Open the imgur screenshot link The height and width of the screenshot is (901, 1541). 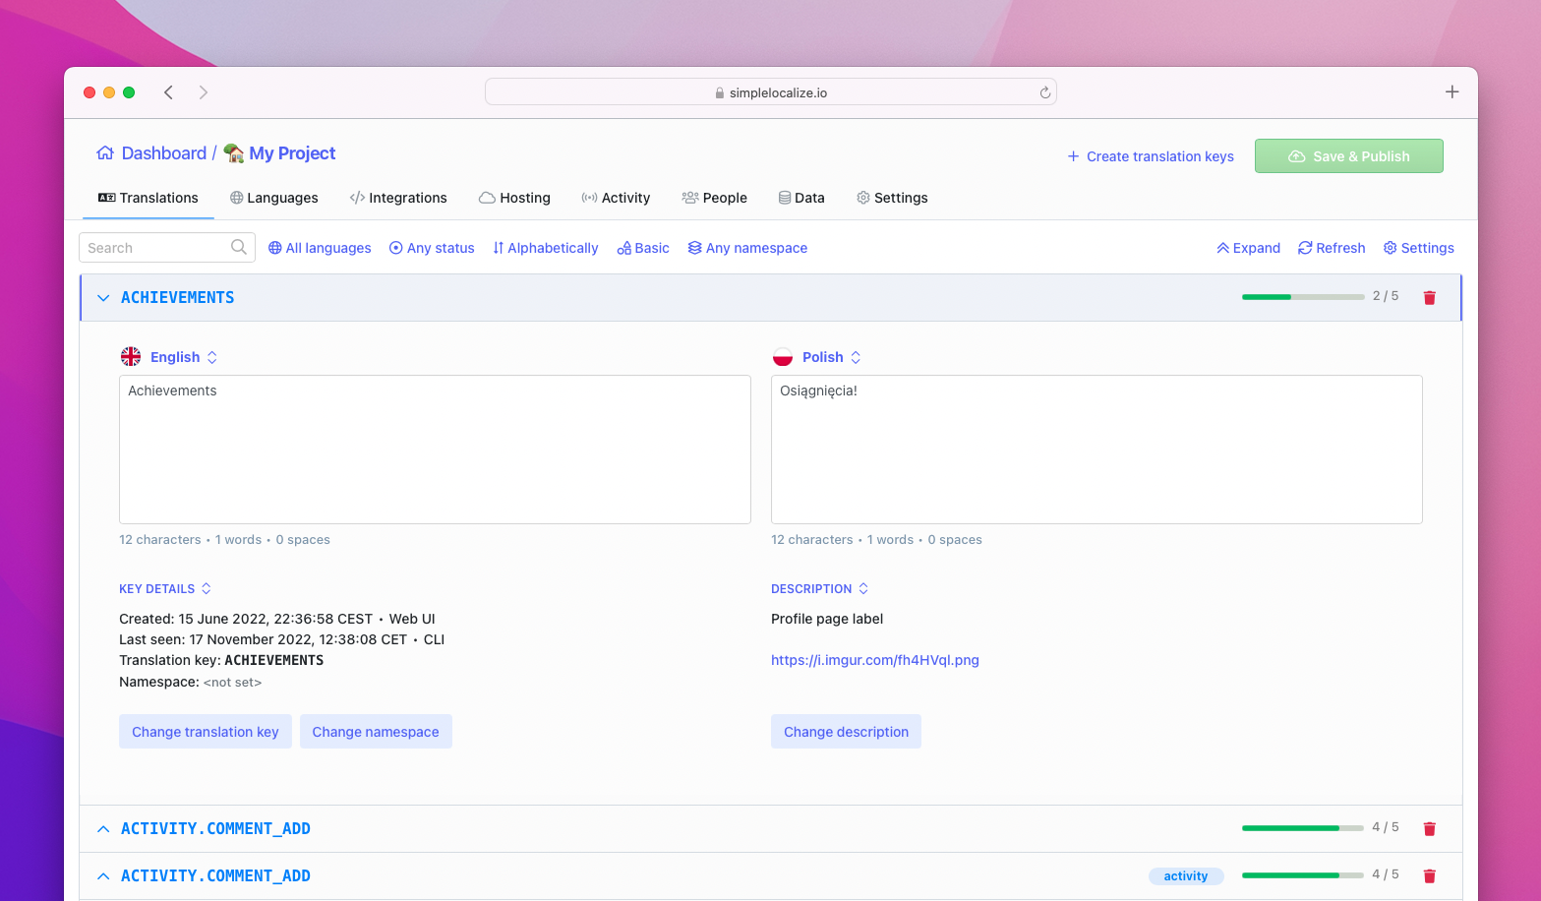pos(875,660)
